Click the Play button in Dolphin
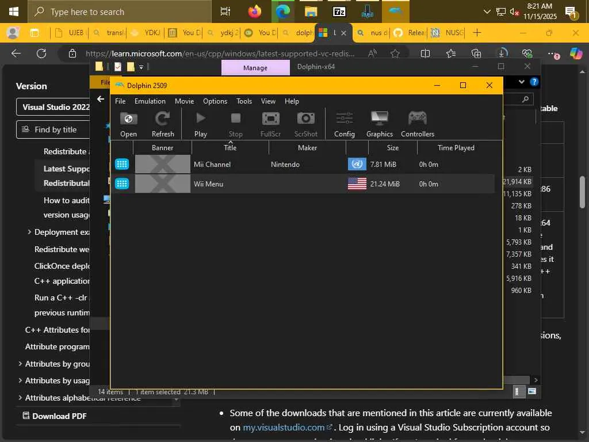Screen dimensions: 589x442 click(201, 124)
